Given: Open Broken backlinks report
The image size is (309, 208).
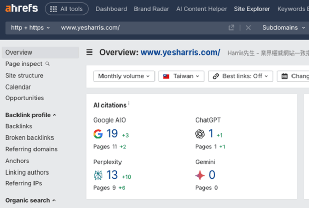Looking at the screenshot, I should pos(29,137).
